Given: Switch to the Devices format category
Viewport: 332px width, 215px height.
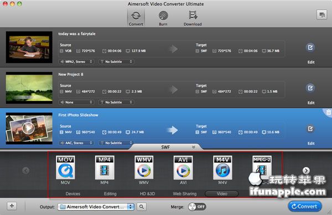Looking at the screenshot, I should coord(73,193).
